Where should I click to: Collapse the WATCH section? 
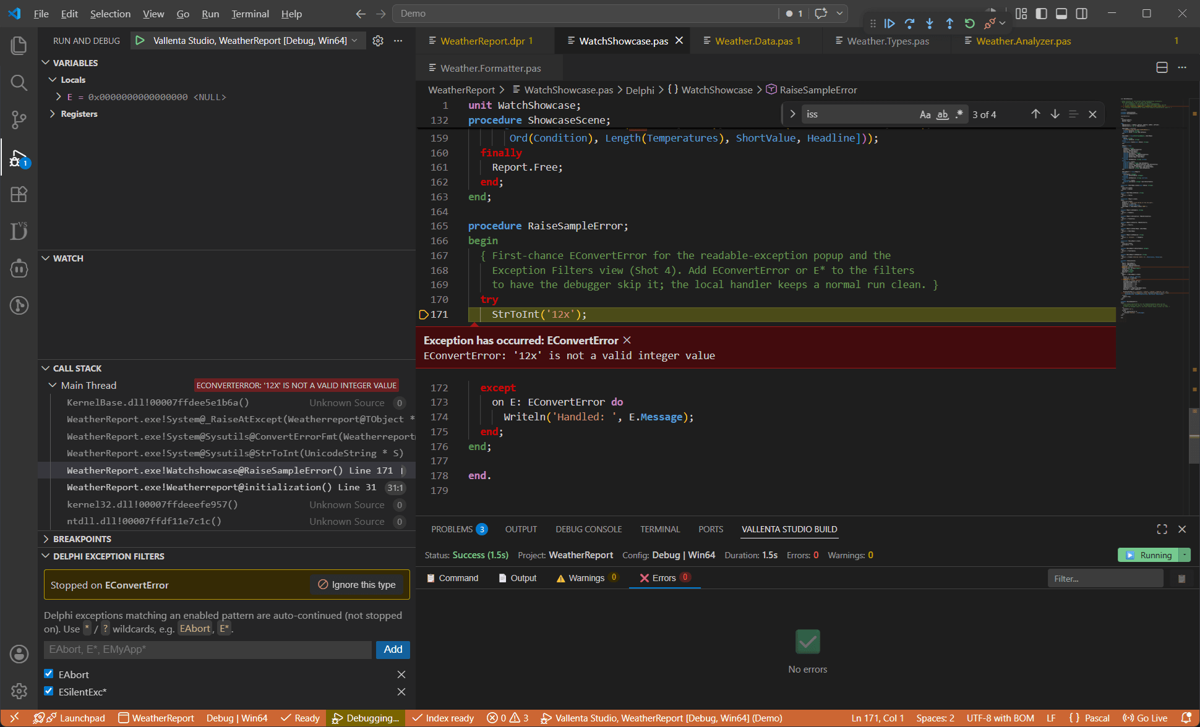46,258
